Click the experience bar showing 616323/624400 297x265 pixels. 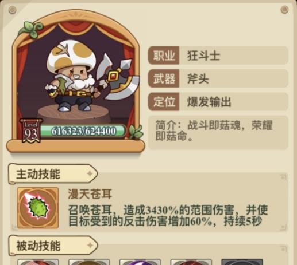pyautogui.click(x=83, y=131)
